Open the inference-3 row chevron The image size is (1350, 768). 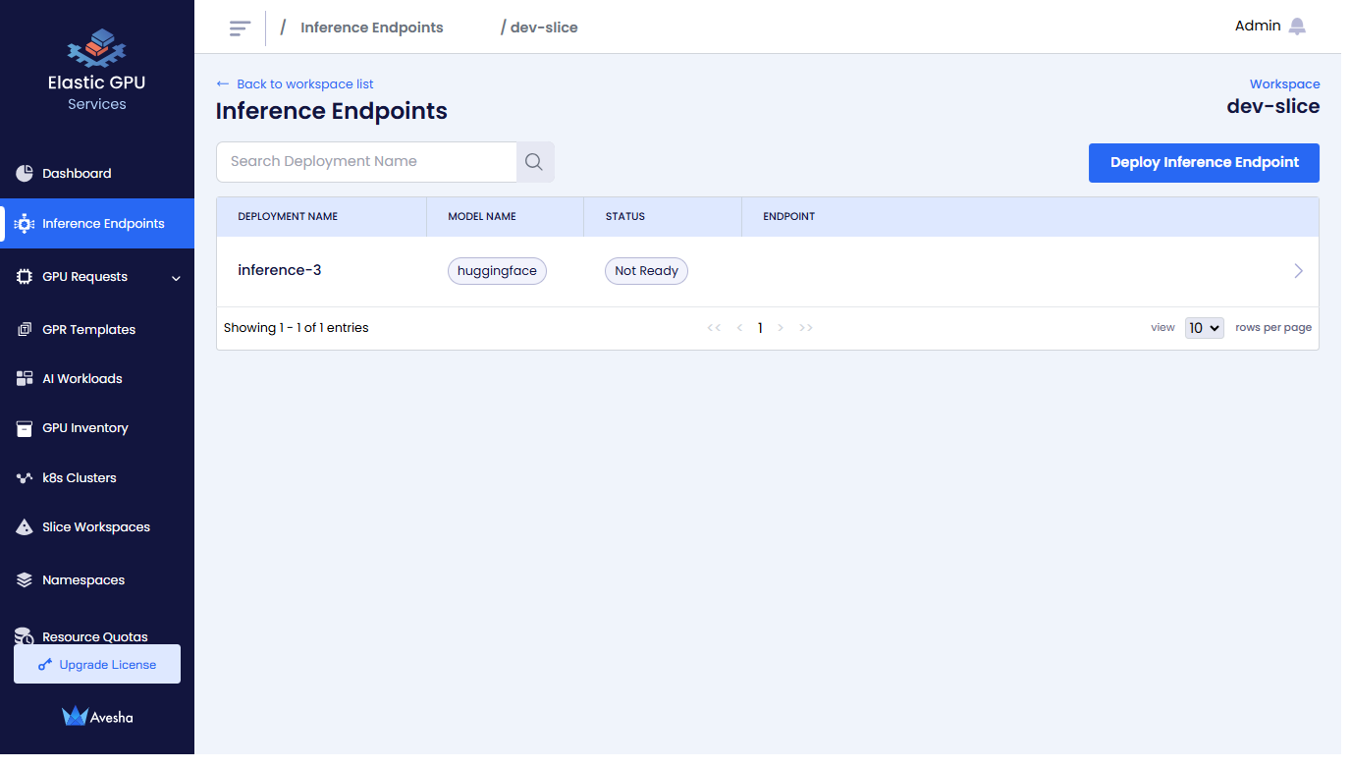coord(1299,271)
